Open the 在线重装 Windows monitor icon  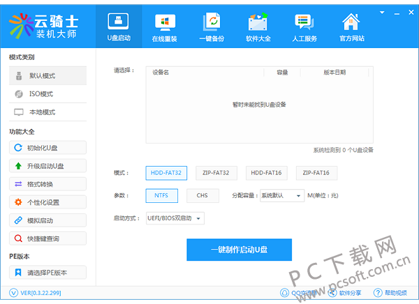[165, 23]
